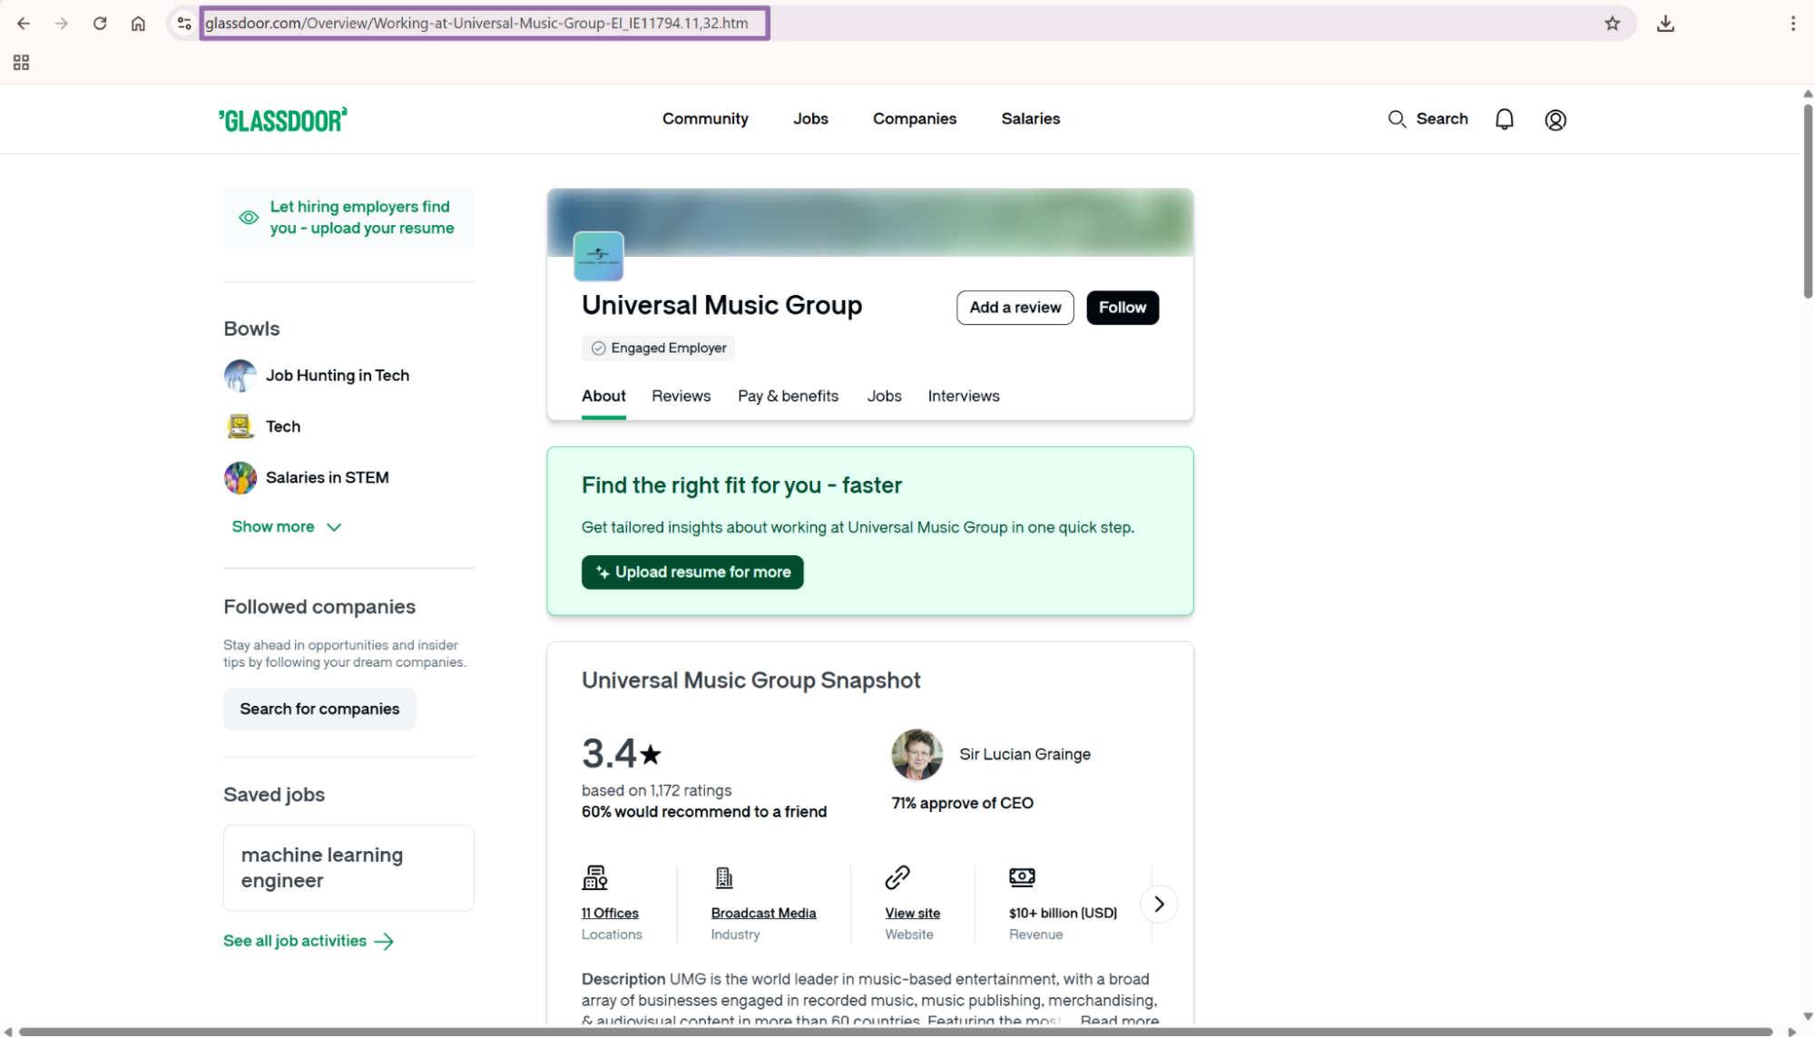Image resolution: width=1814 pixels, height=1037 pixels.
Task: Bookmark this page with the star icon
Action: 1612,24
